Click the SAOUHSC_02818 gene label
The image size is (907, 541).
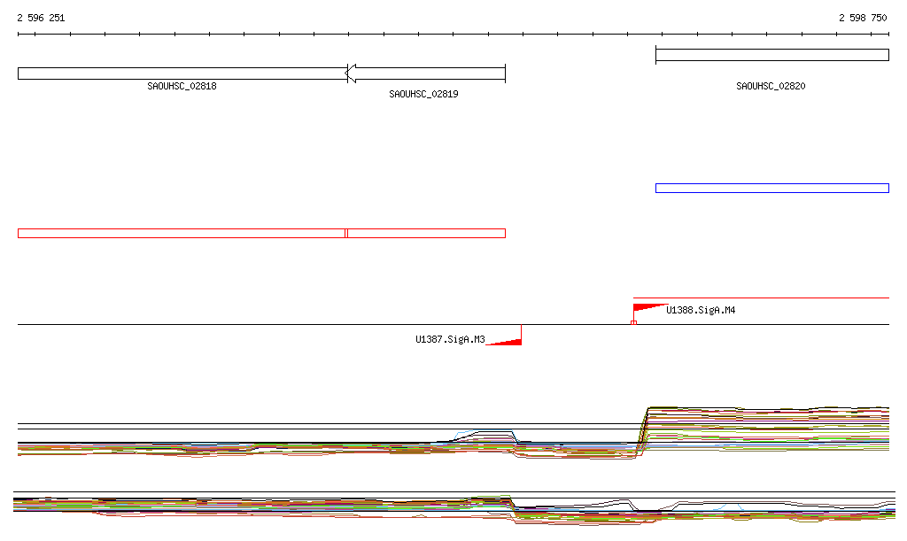coord(182,86)
